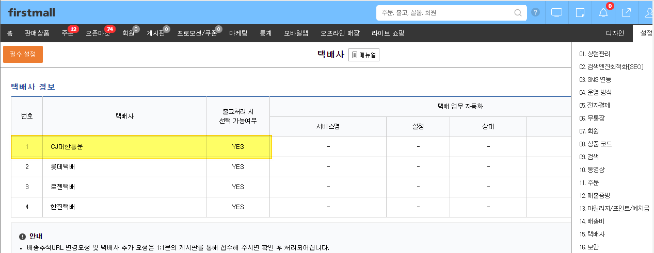
Task: Go to 10. 동영상 settings
Action: [x=592, y=170]
